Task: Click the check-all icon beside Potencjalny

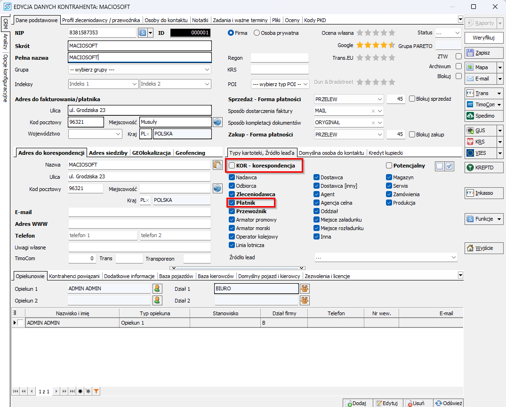Action: coord(449,166)
